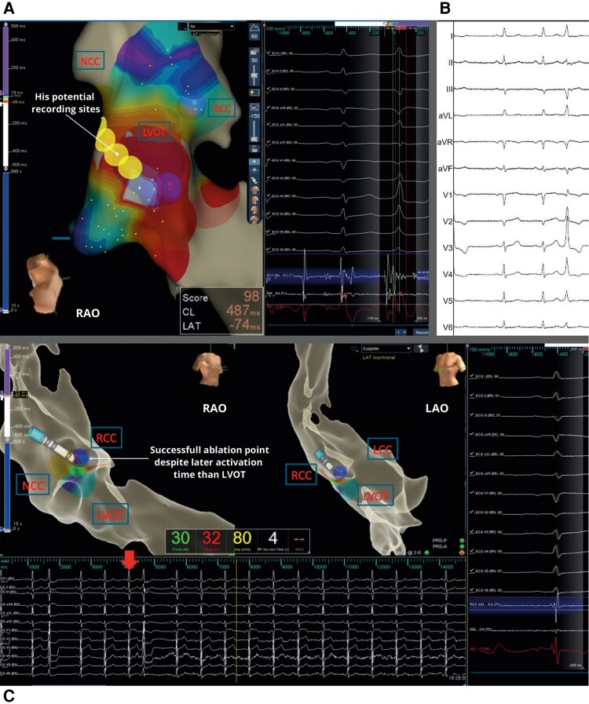Click the small heart orientation thumbnail near RAO
Screen dimensions: 589x704
click(44, 283)
